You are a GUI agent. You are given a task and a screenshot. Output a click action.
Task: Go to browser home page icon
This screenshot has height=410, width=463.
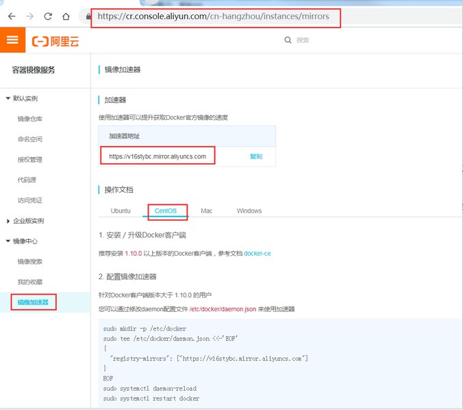tap(66, 16)
